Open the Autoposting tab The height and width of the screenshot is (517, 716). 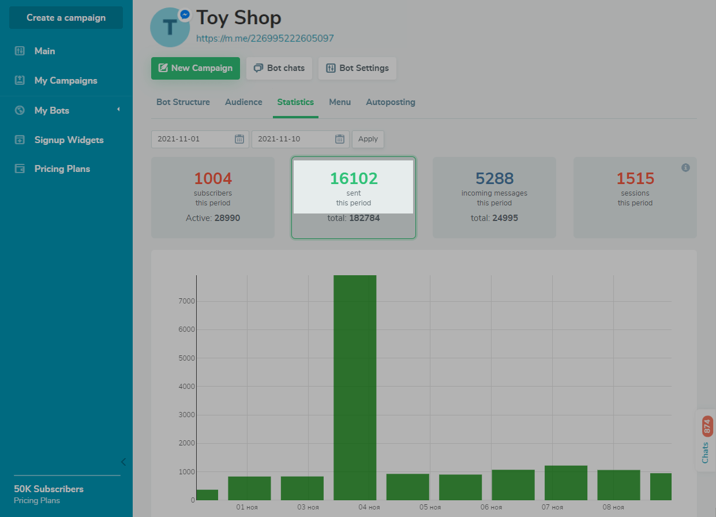coord(390,102)
